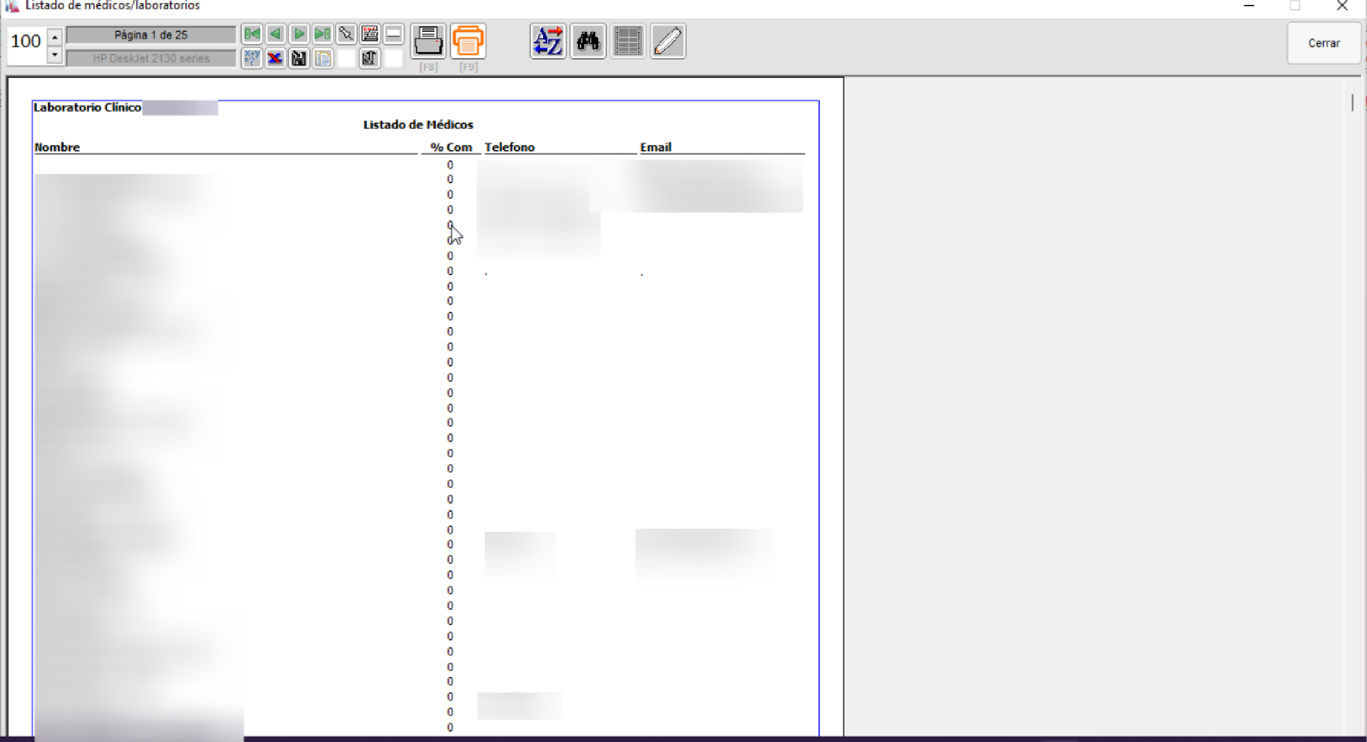Click the grid columns layout icon
This screenshot has width=1367, height=742.
[x=628, y=41]
